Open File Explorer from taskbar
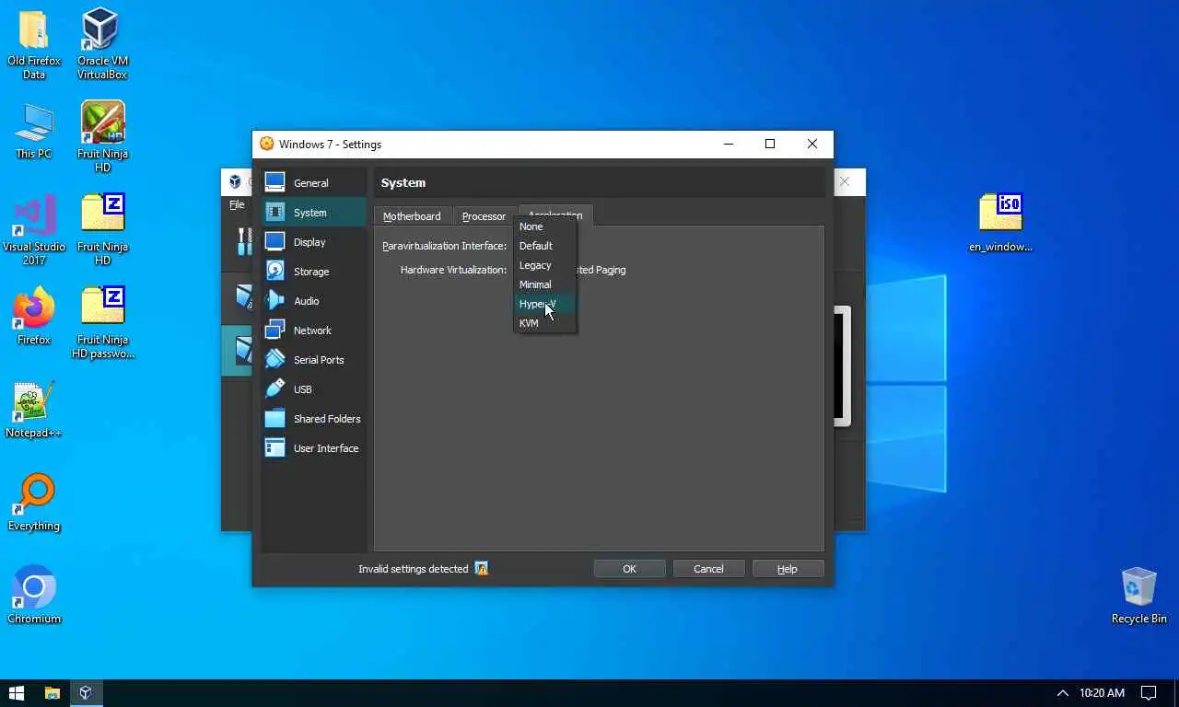 (x=53, y=692)
